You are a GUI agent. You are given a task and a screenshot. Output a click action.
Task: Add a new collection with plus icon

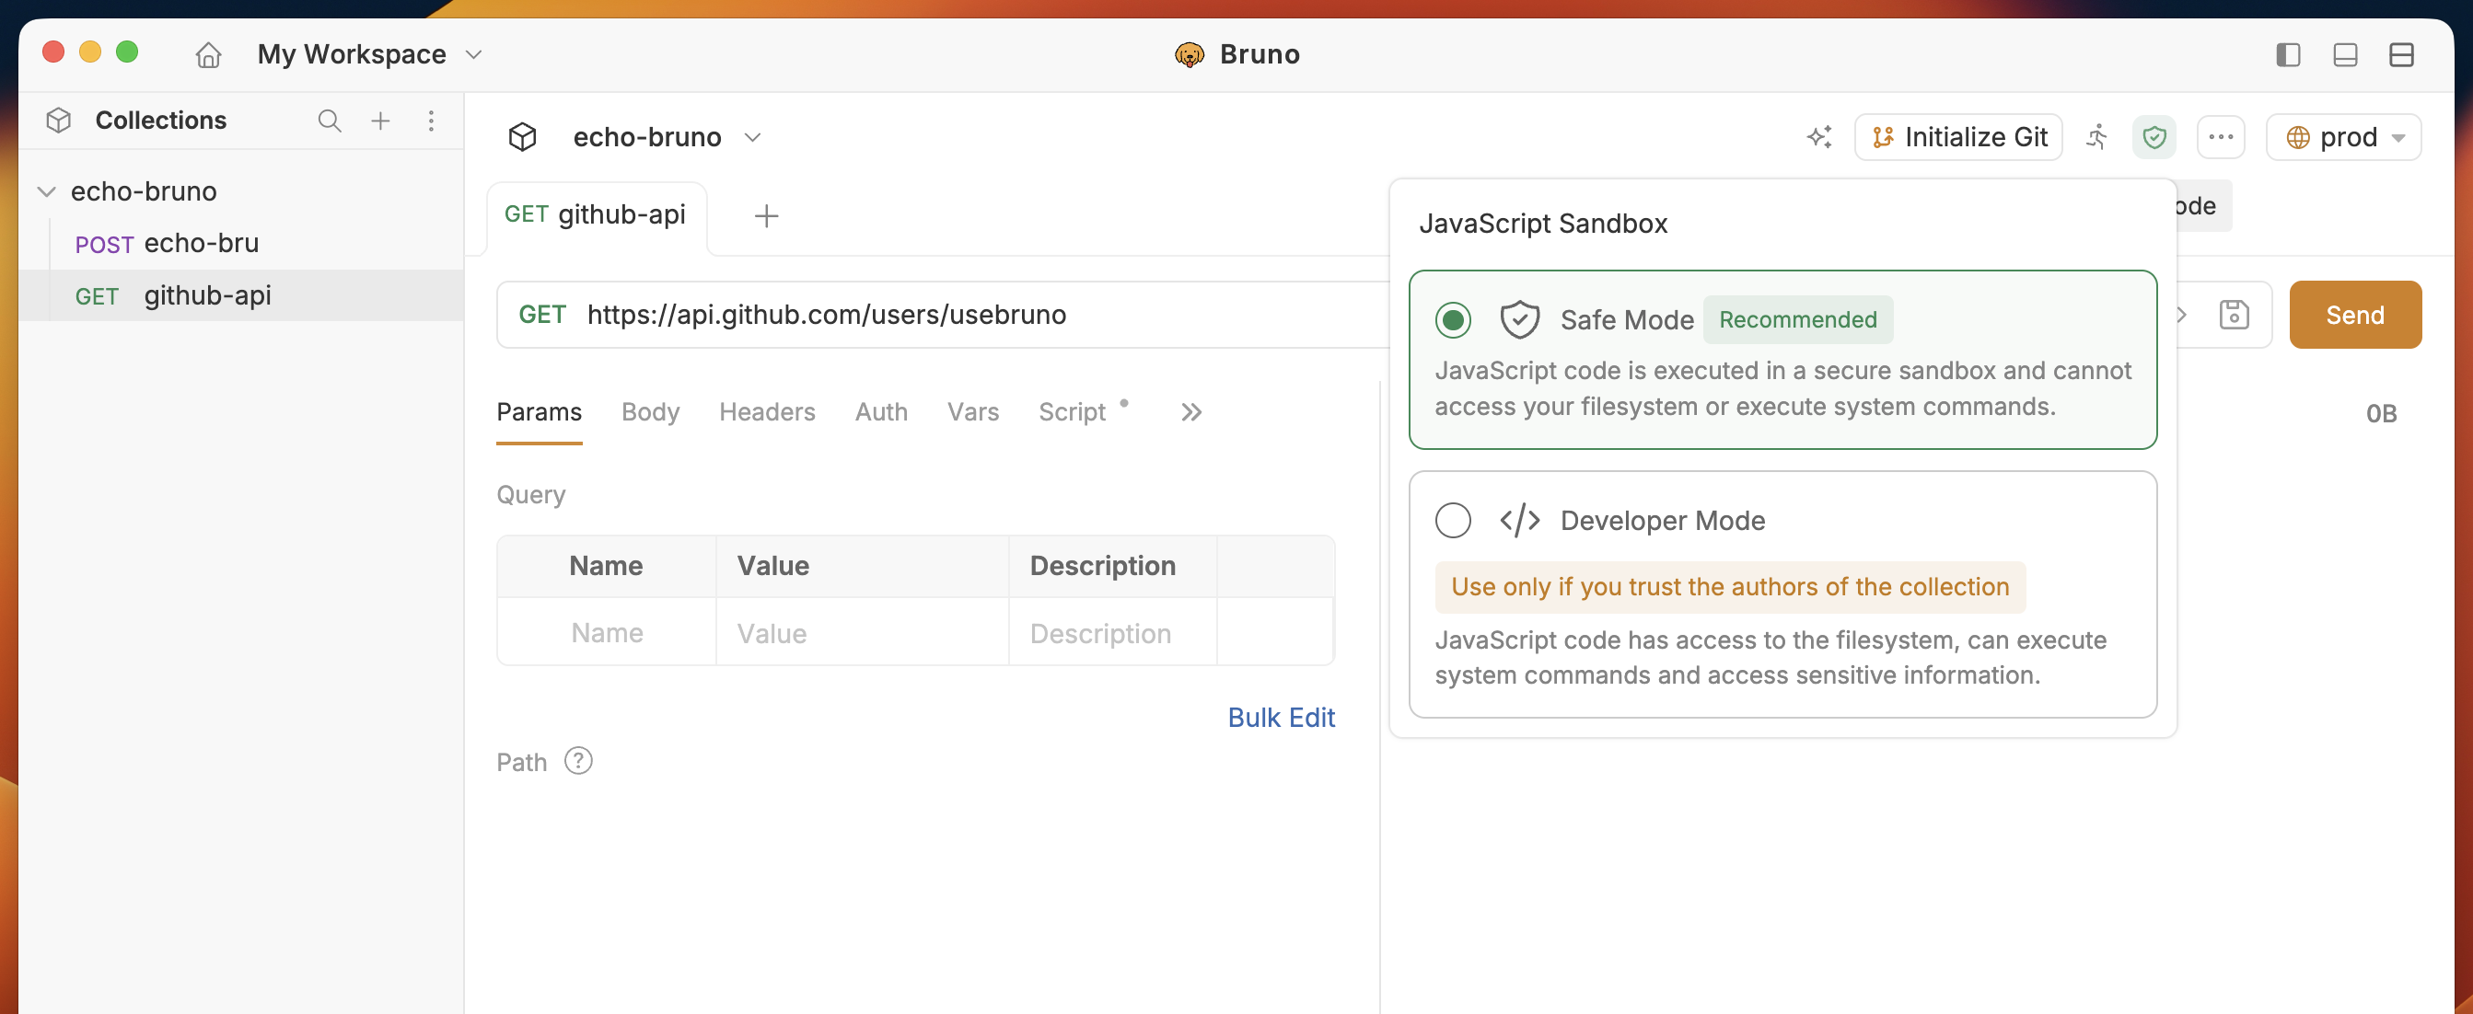[x=380, y=120]
